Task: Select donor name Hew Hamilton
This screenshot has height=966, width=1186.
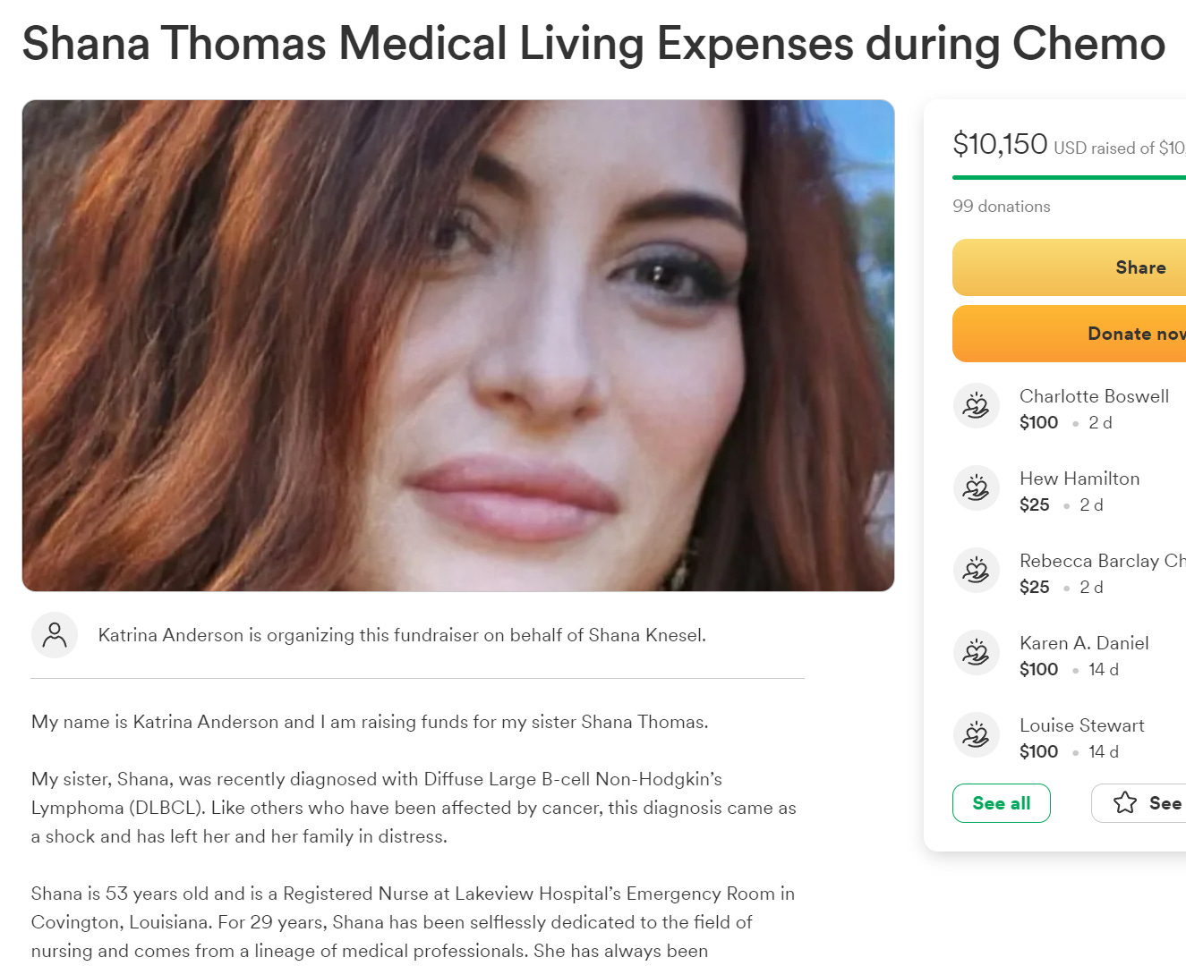Action: [x=1079, y=479]
